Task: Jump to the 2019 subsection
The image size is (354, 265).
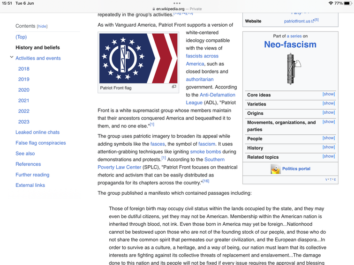Action: tap(24, 80)
